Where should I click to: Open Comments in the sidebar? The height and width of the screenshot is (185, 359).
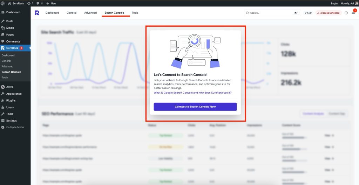13,41
